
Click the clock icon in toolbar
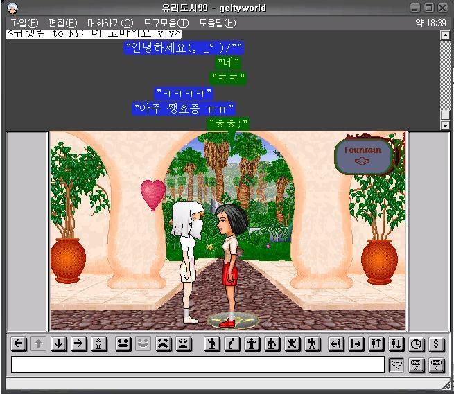pyautogui.click(x=417, y=343)
